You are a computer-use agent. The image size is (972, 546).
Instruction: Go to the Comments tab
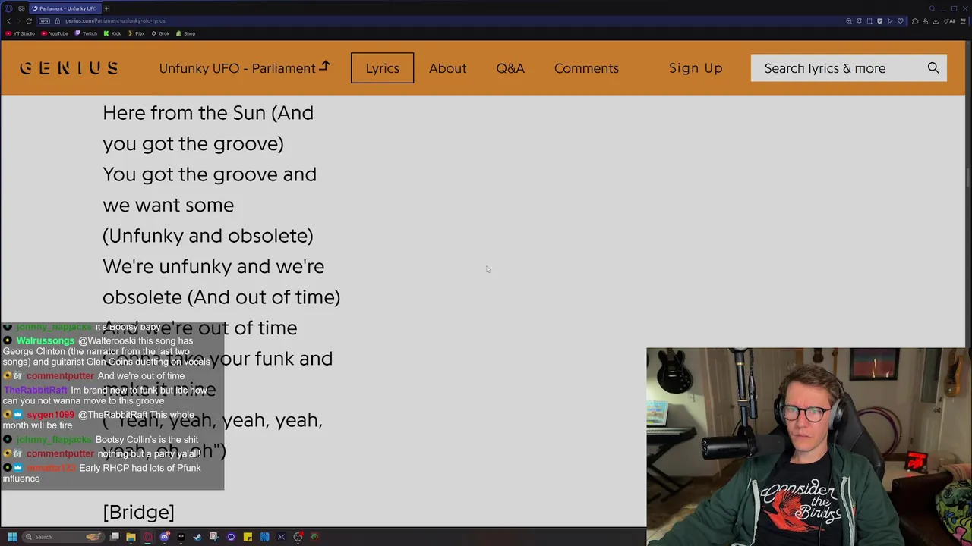point(586,68)
